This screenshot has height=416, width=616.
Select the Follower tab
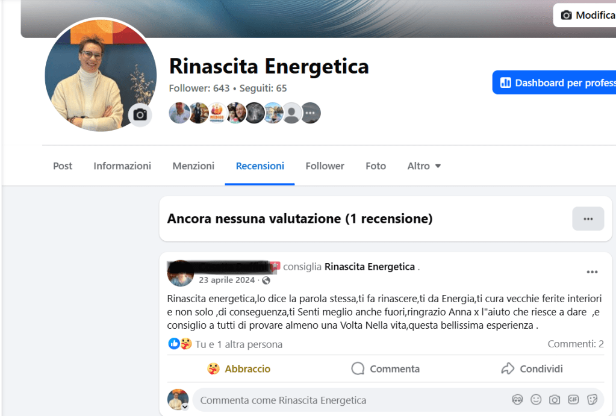(325, 166)
